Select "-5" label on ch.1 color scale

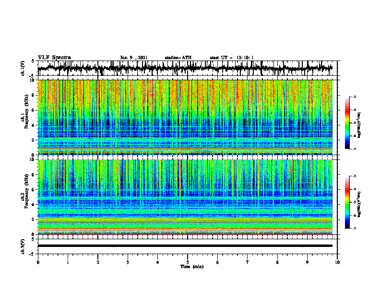[354, 123]
